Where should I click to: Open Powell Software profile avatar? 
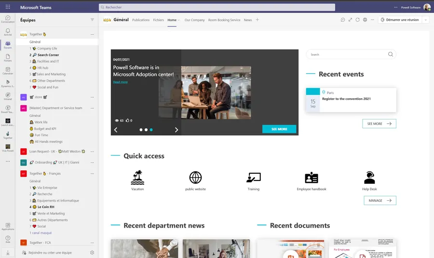(x=427, y=7)
